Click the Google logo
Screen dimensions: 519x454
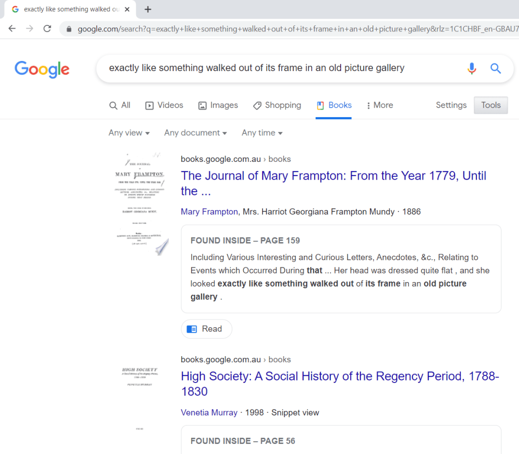(x=42, y=68)
